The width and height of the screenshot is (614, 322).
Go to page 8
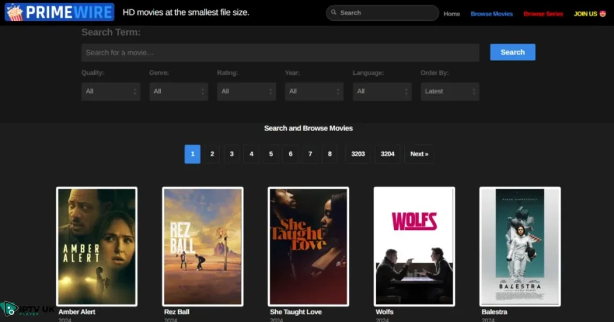coord(330,154)
